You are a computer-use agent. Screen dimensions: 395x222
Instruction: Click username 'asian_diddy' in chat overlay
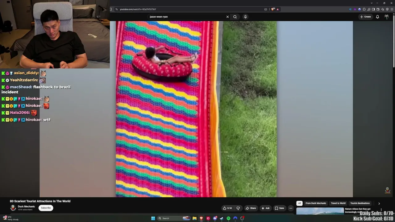tap(26, 73)
